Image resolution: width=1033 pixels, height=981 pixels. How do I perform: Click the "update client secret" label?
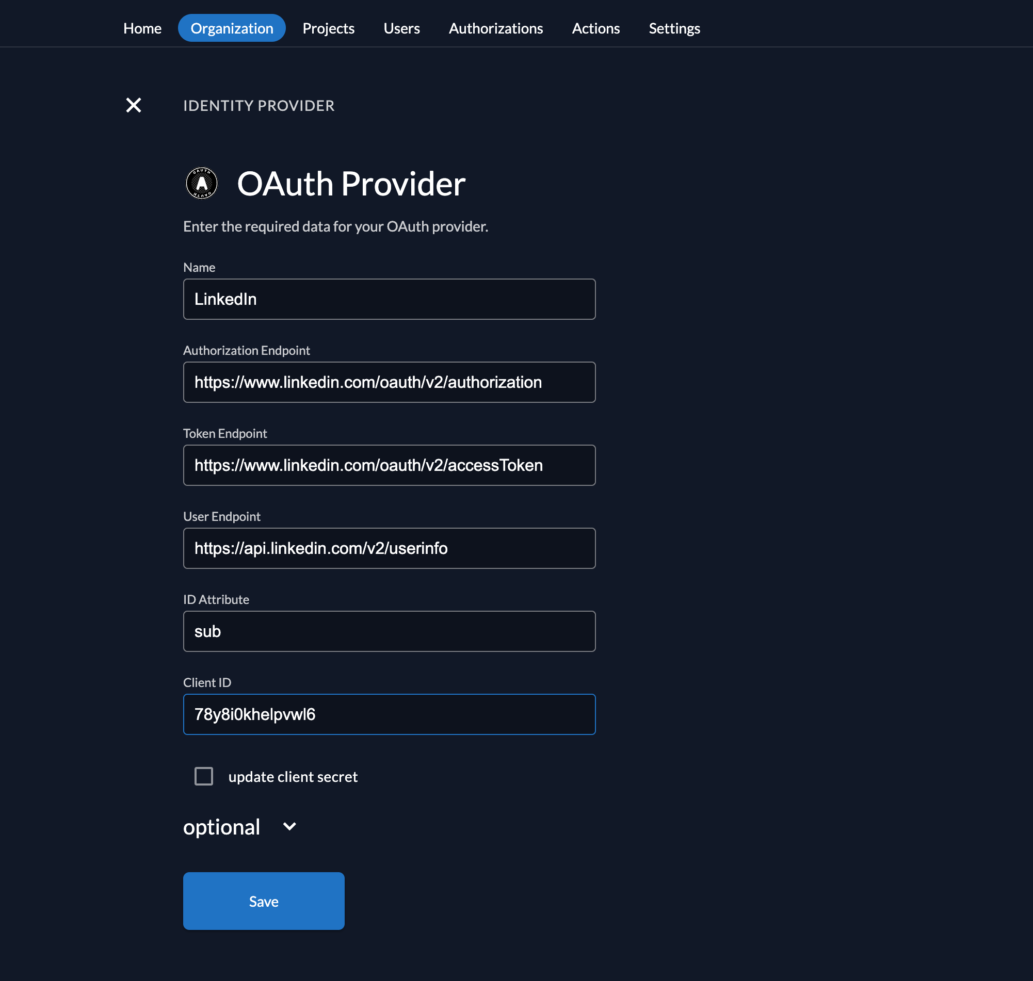293,777
